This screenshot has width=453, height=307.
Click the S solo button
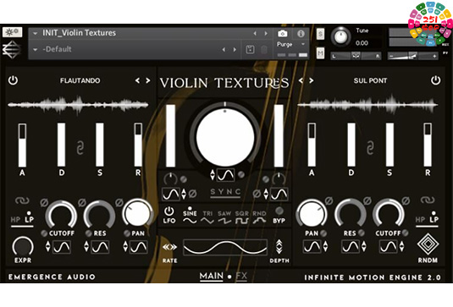tap(320, 34)
